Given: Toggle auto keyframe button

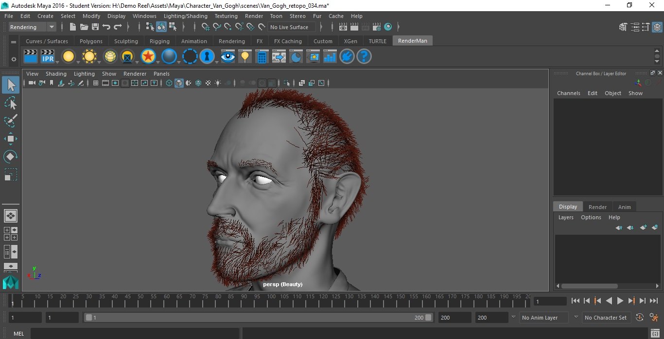Looking at the screenshot, I should pos(640,318).
